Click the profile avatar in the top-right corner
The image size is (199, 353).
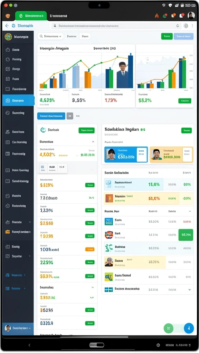coord(191,16)
